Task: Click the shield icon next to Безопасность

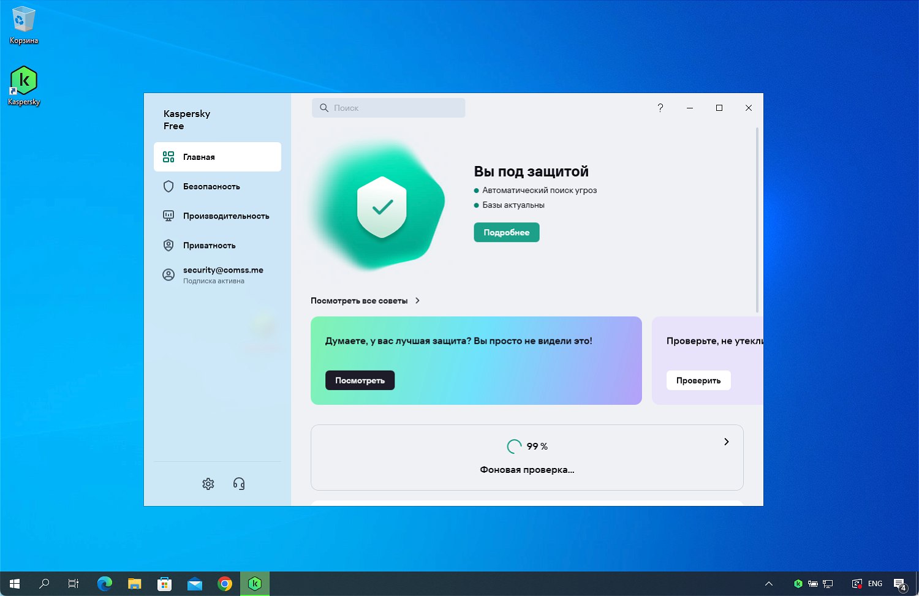Action: 168,186
